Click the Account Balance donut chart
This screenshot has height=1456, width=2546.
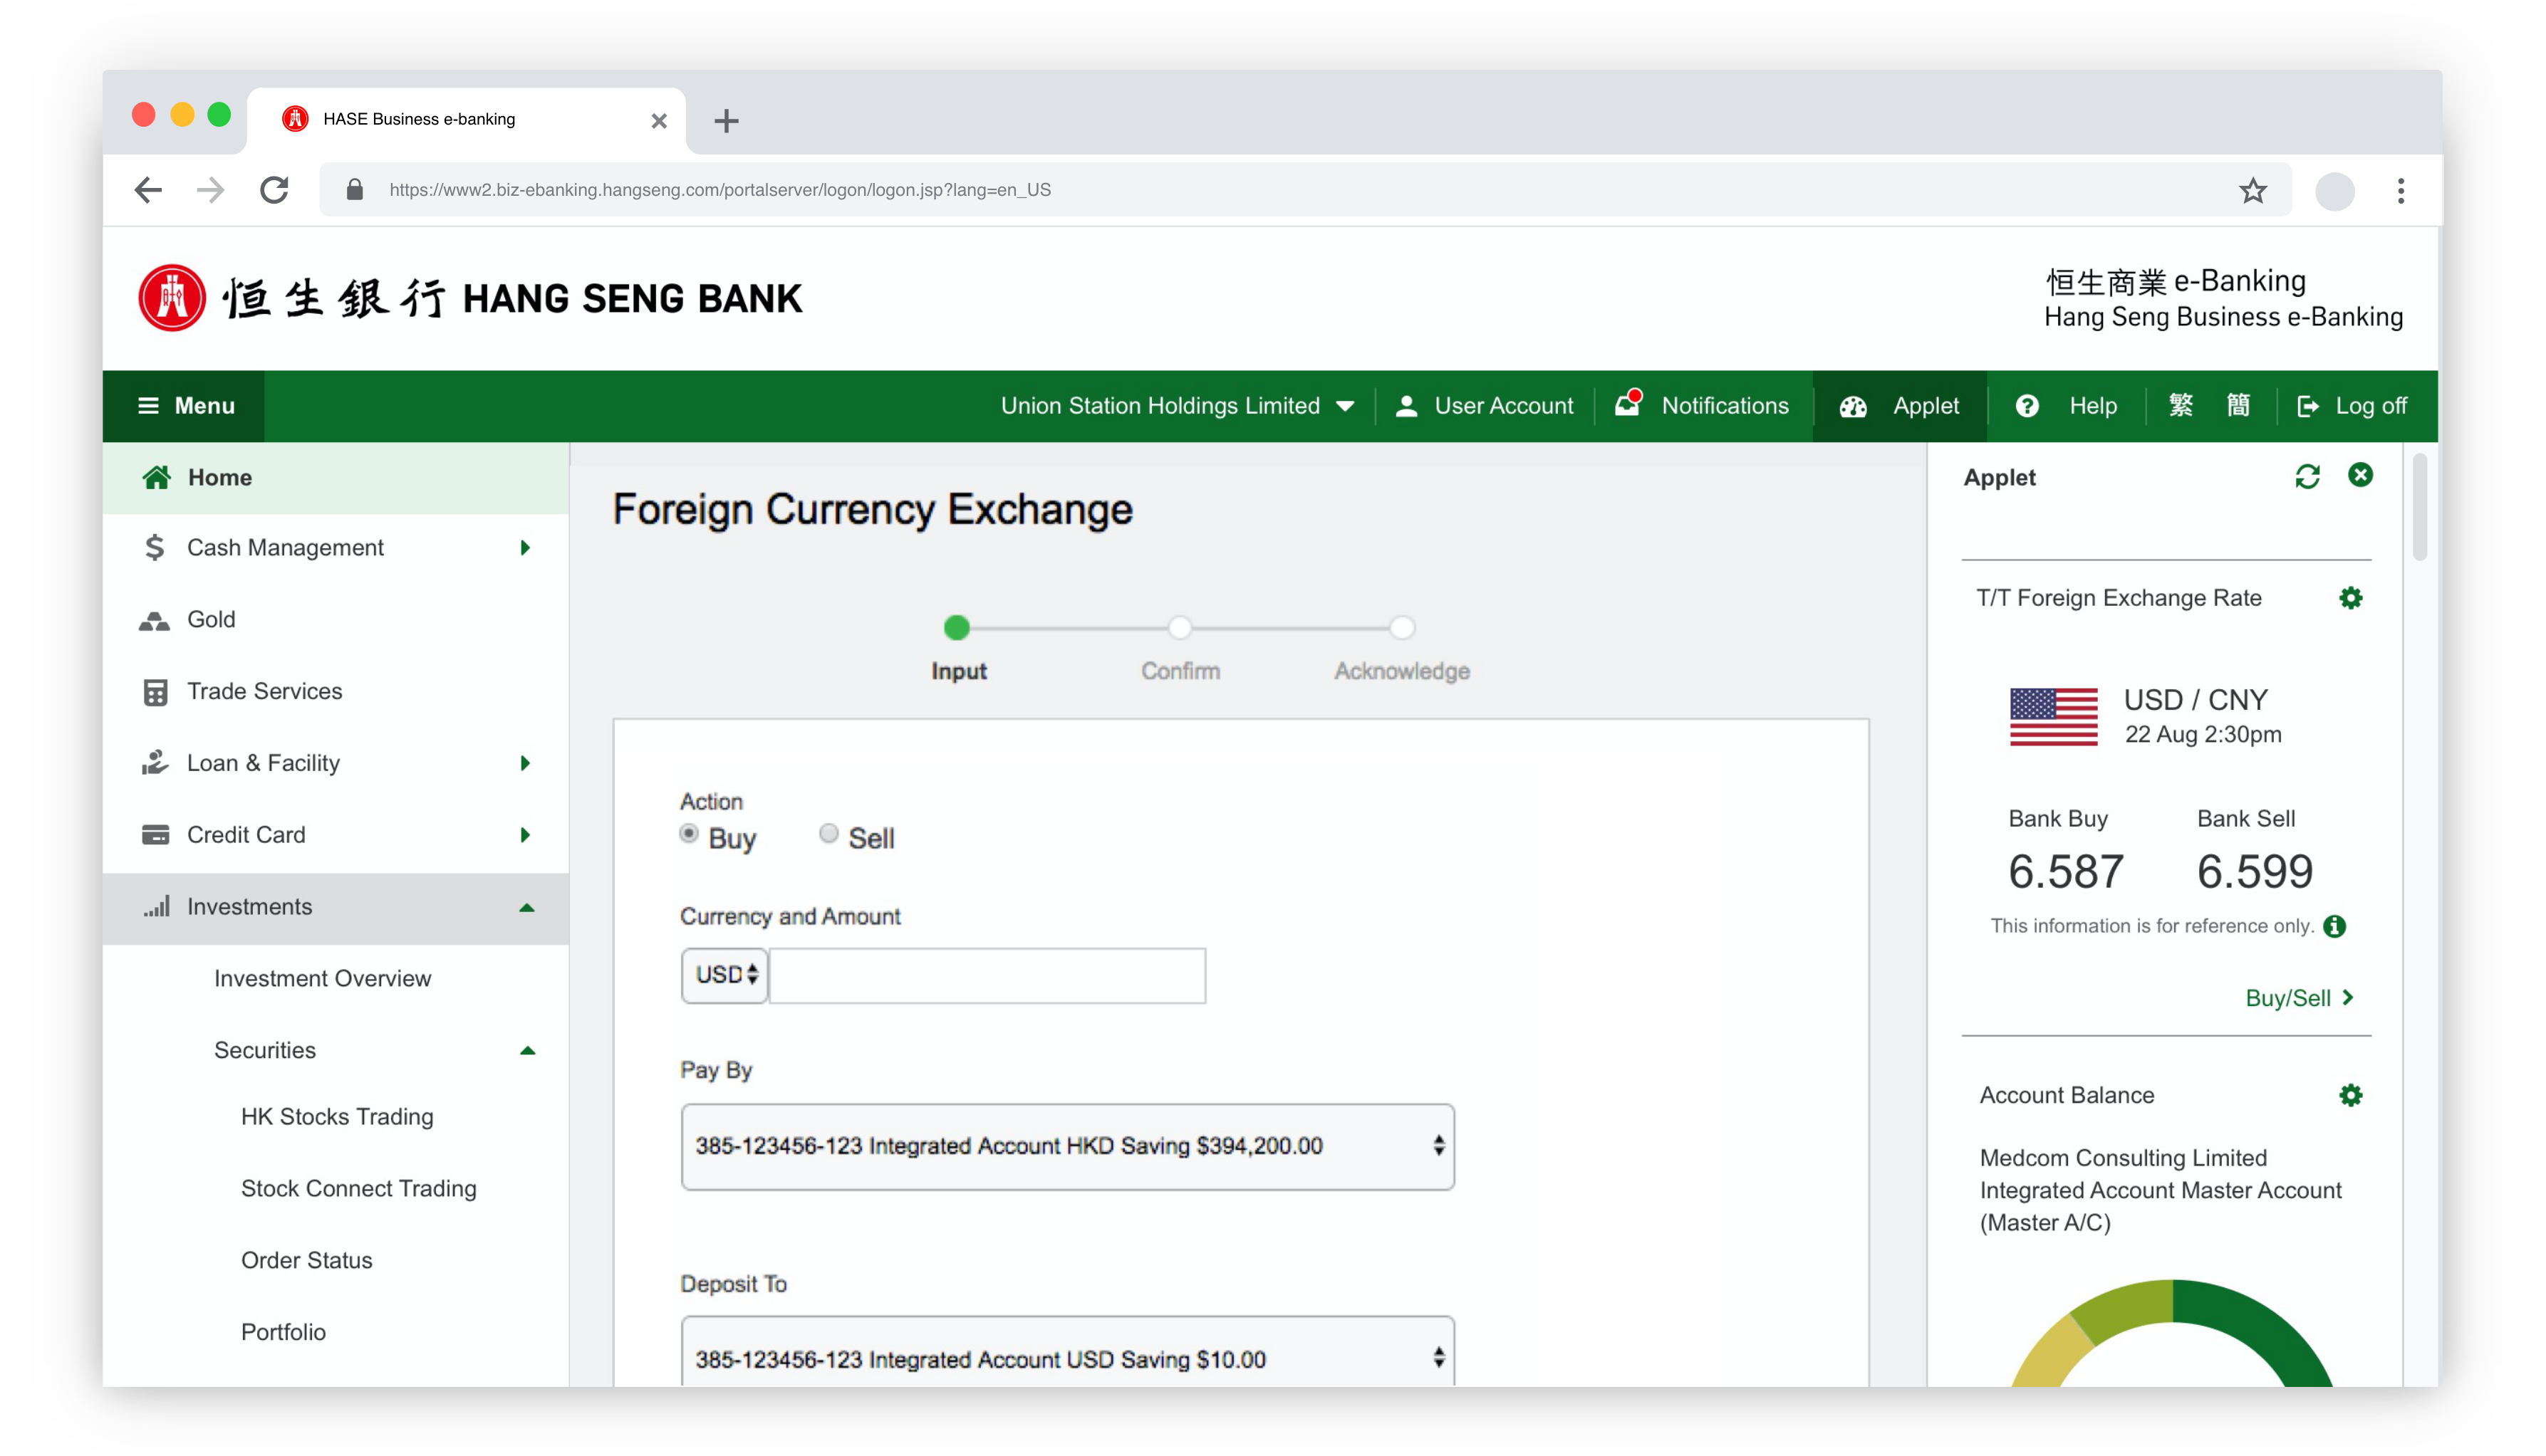2173,1334
